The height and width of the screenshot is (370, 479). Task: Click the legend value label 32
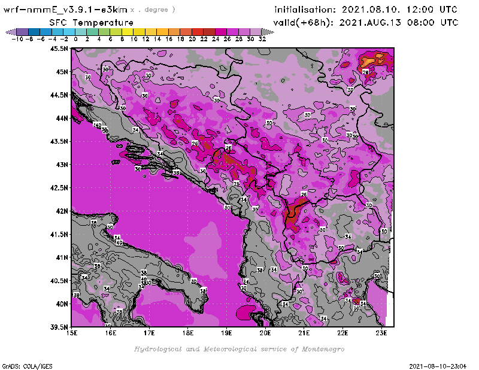tap(262, 39)
